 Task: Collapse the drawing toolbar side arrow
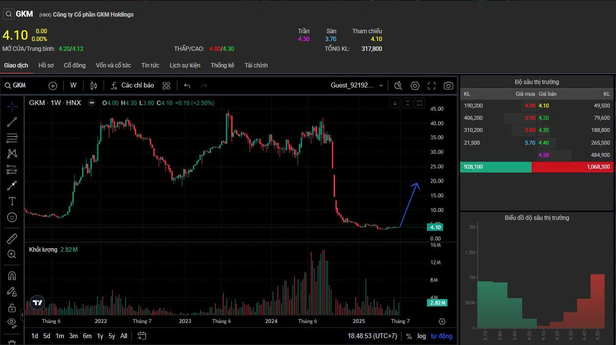(22, 314)
